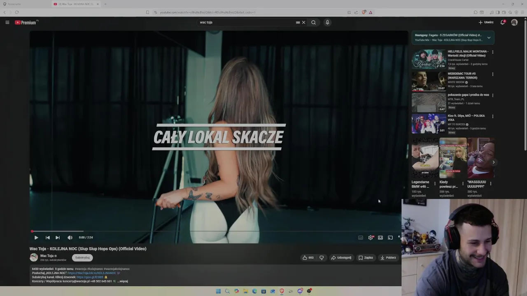Reload the page in the browser

click(x=16, y=12)
